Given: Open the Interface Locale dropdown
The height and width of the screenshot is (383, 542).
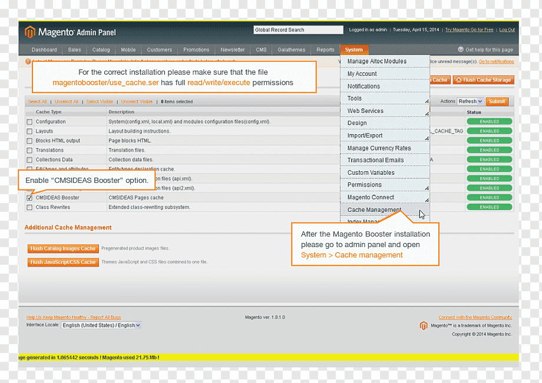Looking at the screenshot, I should [101, 325].
